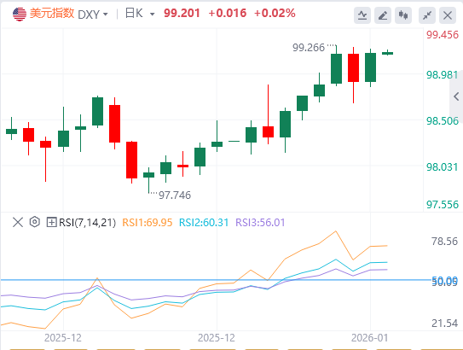Select the drawing pencil tool icon
This screenshot has height=350, width=463.
tap(383, 15)
